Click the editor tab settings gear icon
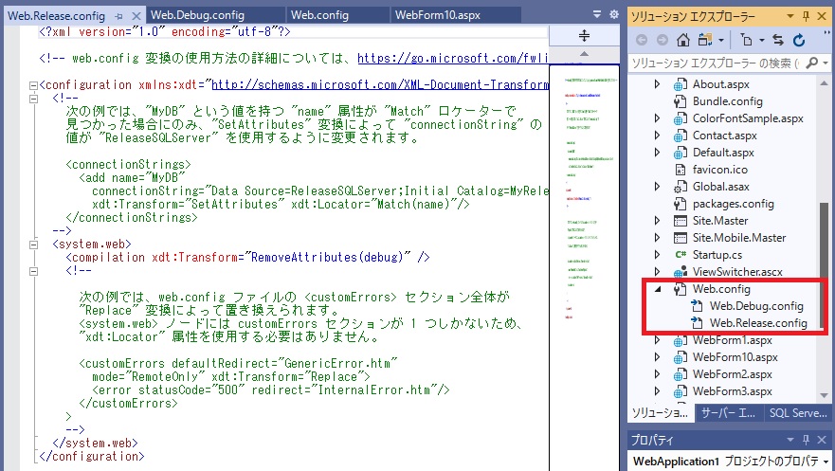The image size is (835, 471). pyautogui.click(x=614, y=14)
